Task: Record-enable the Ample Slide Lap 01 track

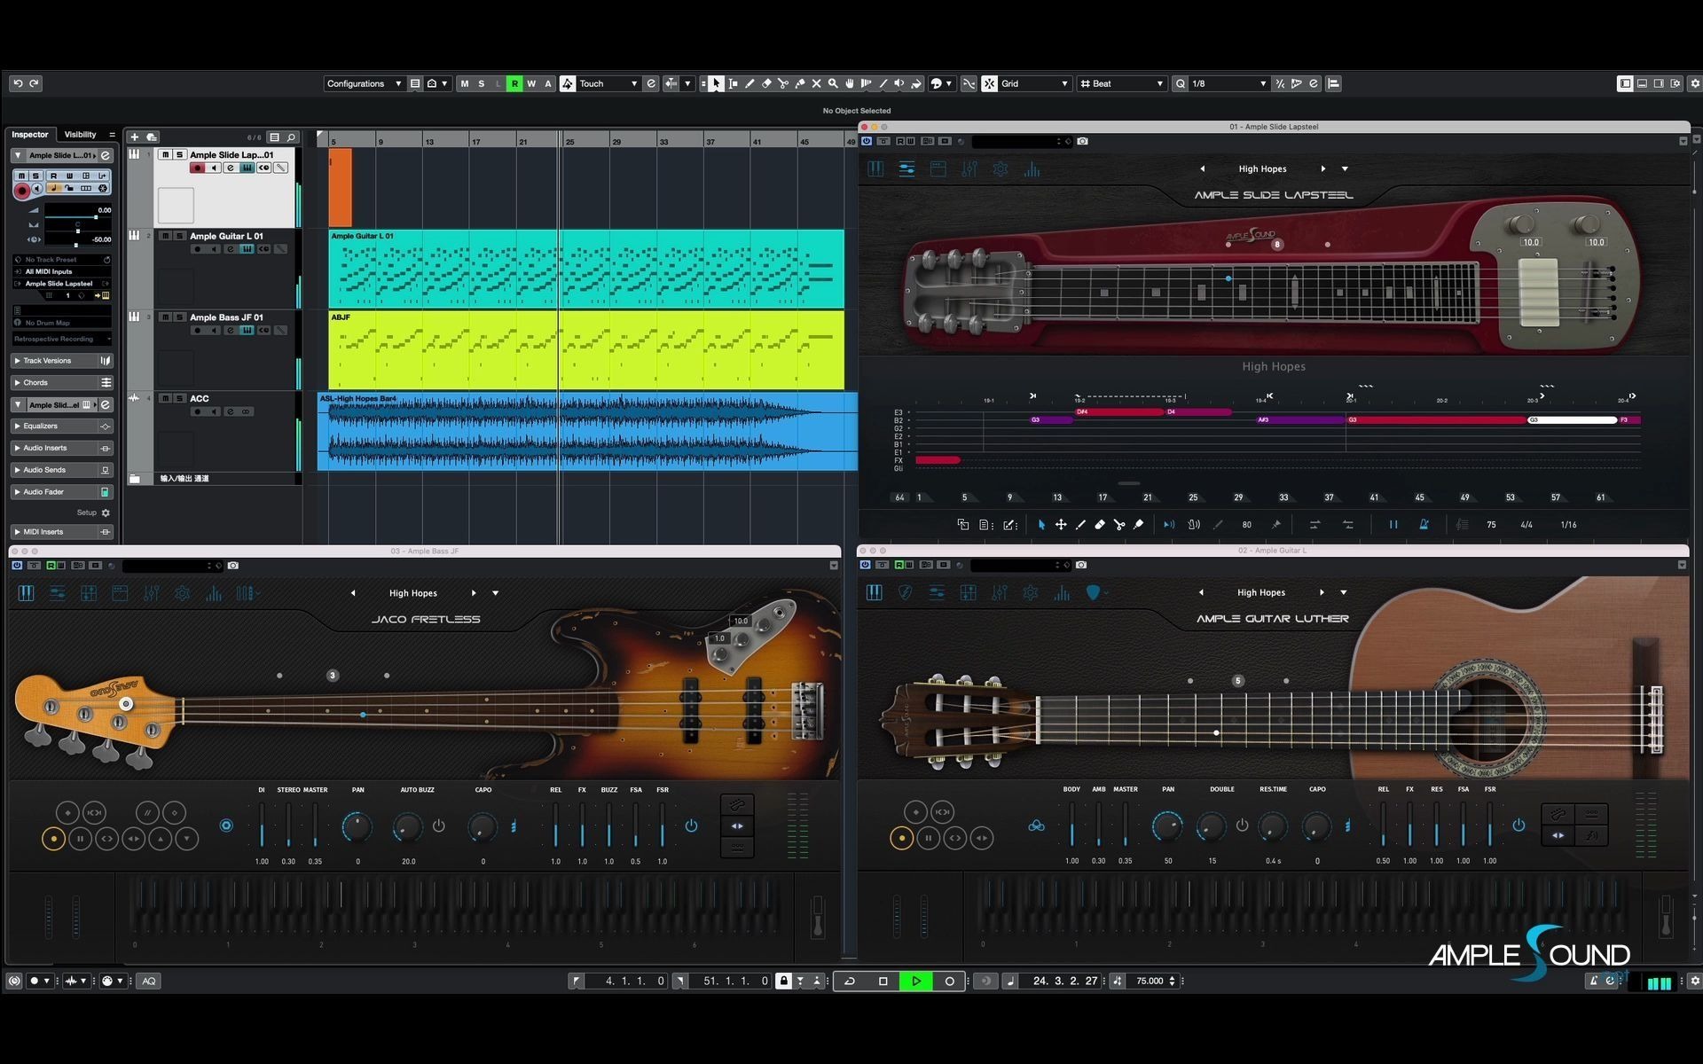Action: coord(197,168)
